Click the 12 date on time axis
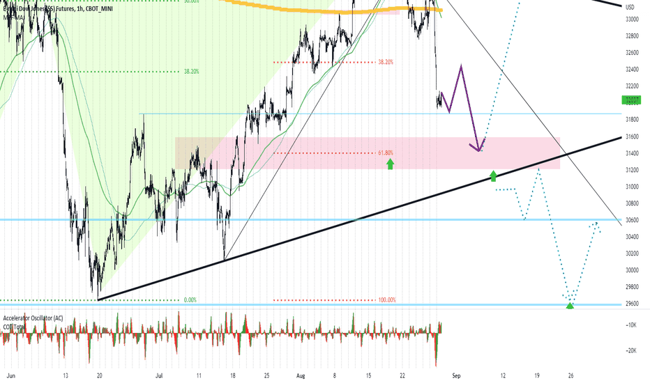The width and height of the screenshot is (650, 383). 503,376
